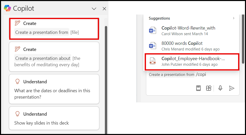Click the scrollbar beside the Suggestions list
Image resolution: width=246 pixels, height=135 pixels.
(243, 39)
